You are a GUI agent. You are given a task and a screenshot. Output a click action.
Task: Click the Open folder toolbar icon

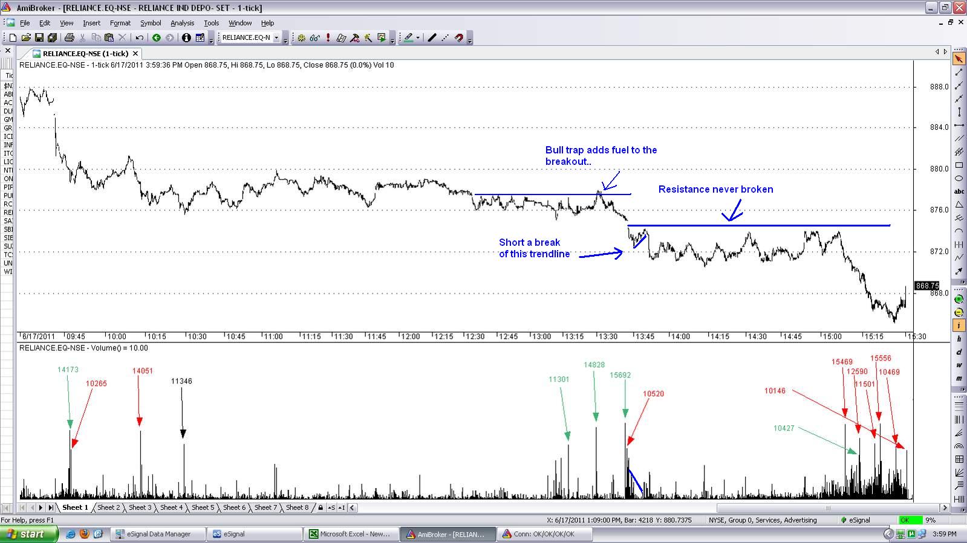pyautogui.click(x=26, y=37)
